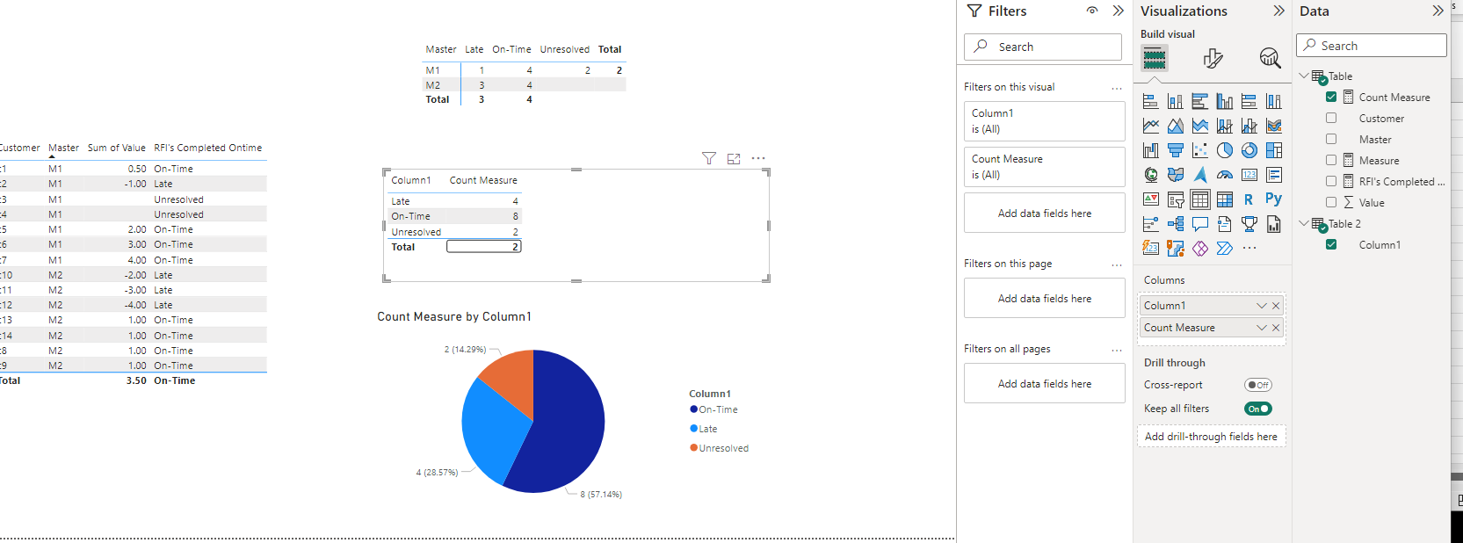
Task: Add the Map globe visual
Action: [1150, 175]
